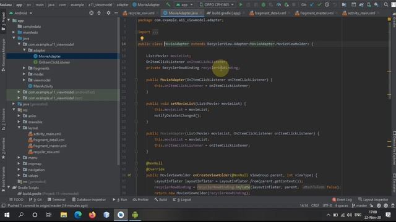Open Search Everywhere magnifier icon

pyautogui.click(x=386, y=4)
